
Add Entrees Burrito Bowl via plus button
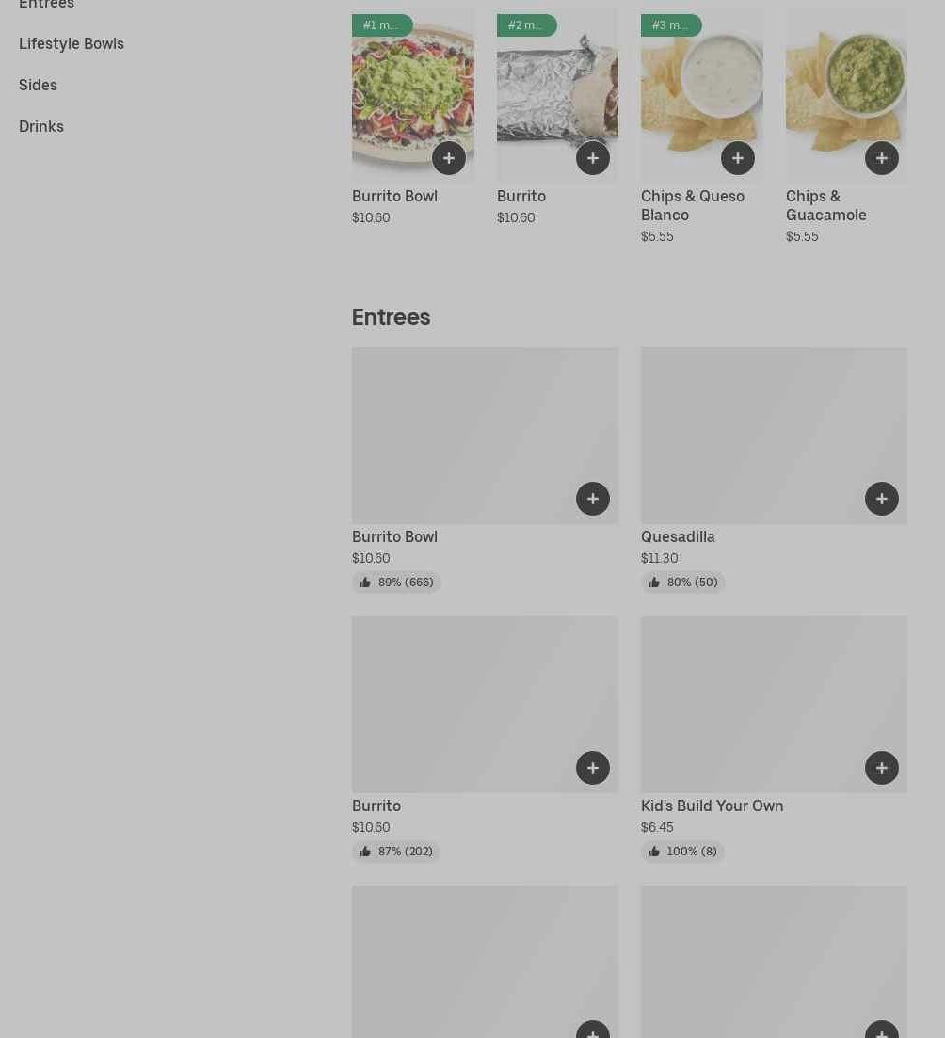tap(593, 499)
